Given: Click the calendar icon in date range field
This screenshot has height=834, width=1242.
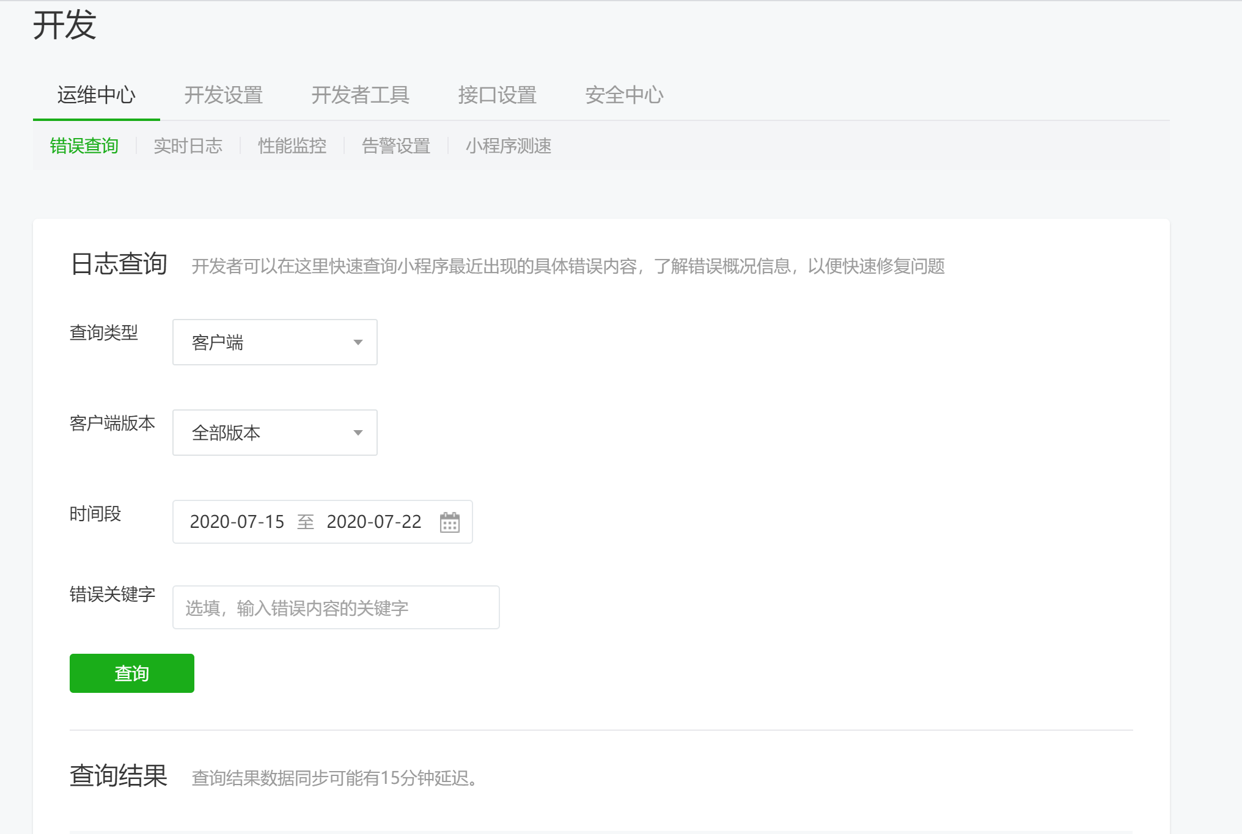Looking at the screenshot, I should coord(449,522).
